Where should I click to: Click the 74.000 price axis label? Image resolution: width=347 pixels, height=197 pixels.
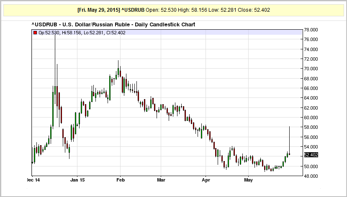point(311,49)
